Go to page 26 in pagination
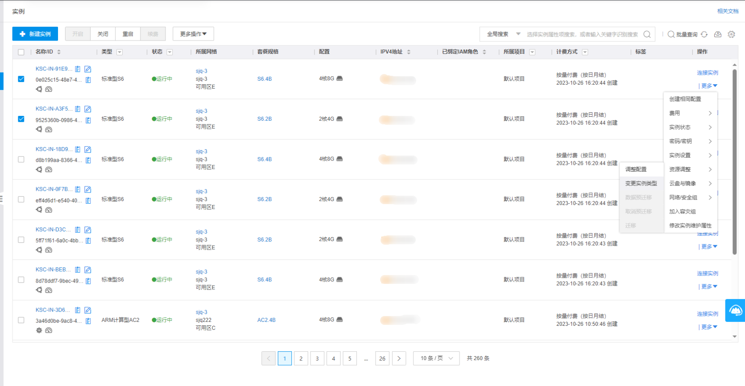 pos(382,358)
